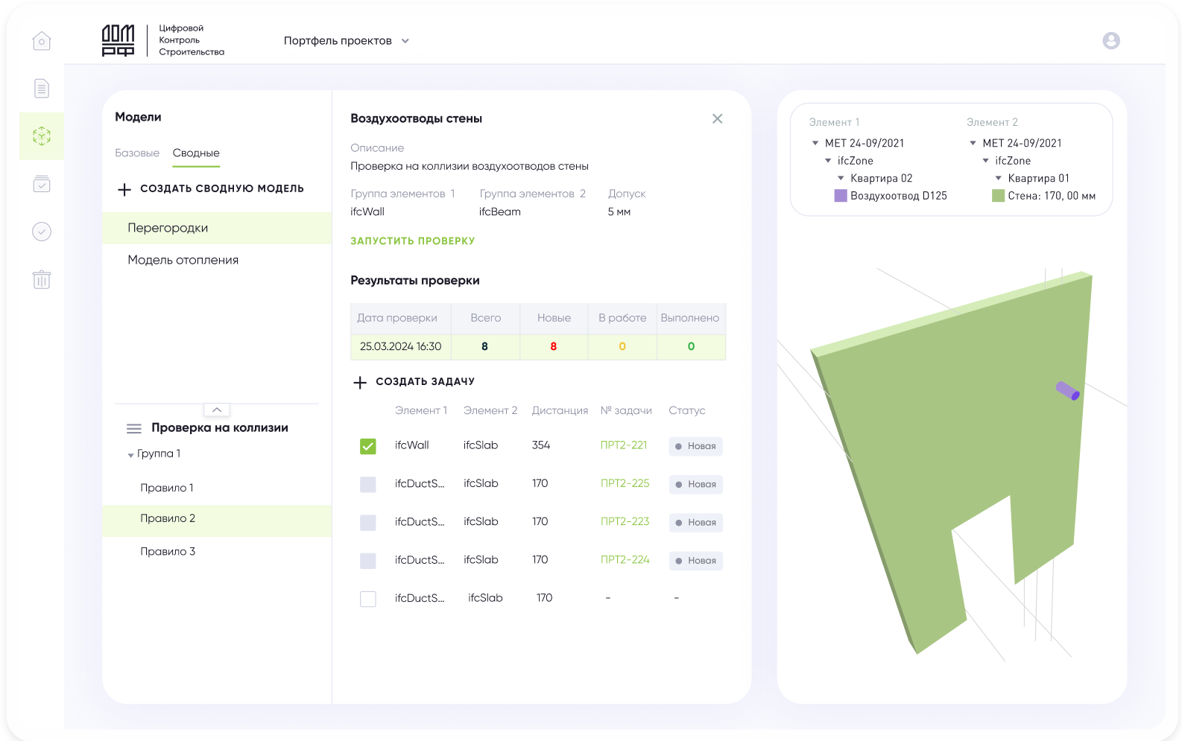Click the purple Воздуховод D125 color swatch
Viewport: 1182px width, 741px height.
click(841, 196)
